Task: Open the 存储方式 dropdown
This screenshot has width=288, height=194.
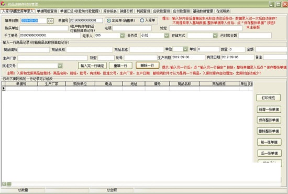Action: click(215, 35)
